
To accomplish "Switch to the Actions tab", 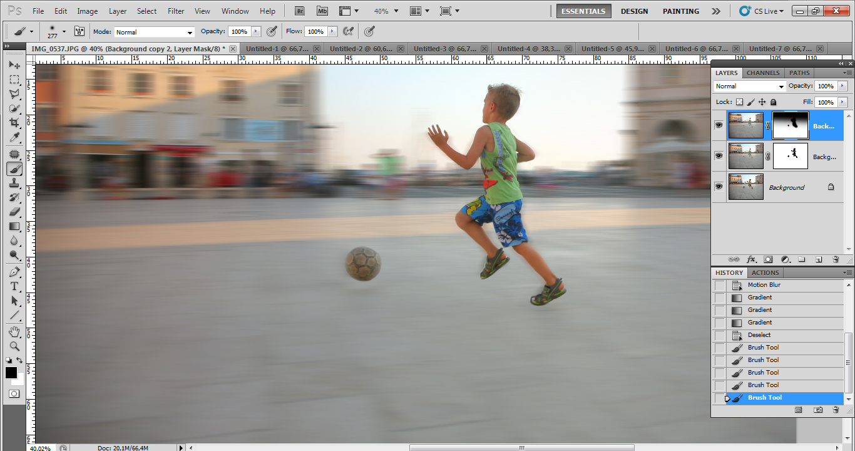I will 765,272.
